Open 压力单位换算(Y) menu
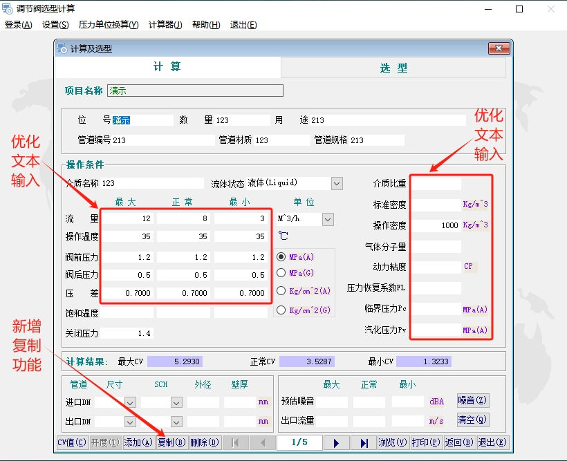567x461 pixels. 109,25
